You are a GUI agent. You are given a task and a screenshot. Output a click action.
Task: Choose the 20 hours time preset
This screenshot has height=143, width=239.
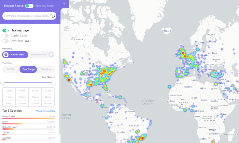[48, 103]
